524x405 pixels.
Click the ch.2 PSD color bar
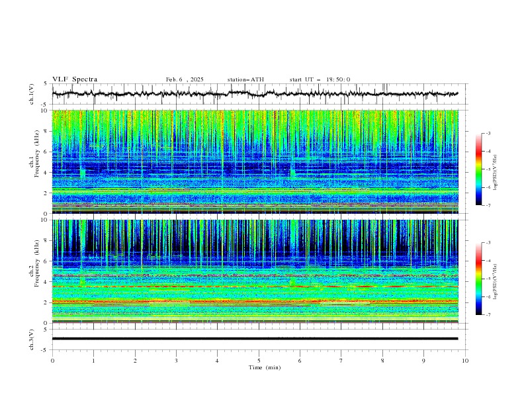[x=479, y=279]
